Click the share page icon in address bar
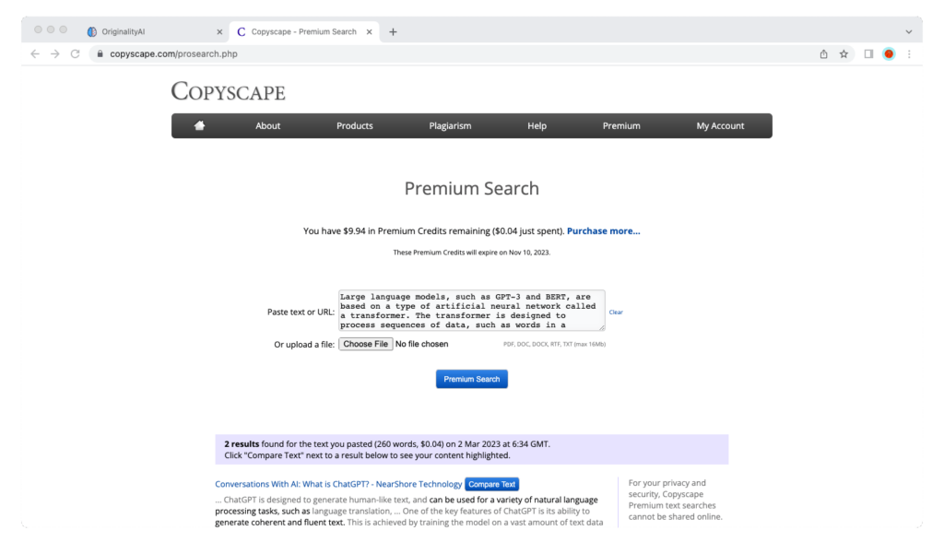 [823, 53]
